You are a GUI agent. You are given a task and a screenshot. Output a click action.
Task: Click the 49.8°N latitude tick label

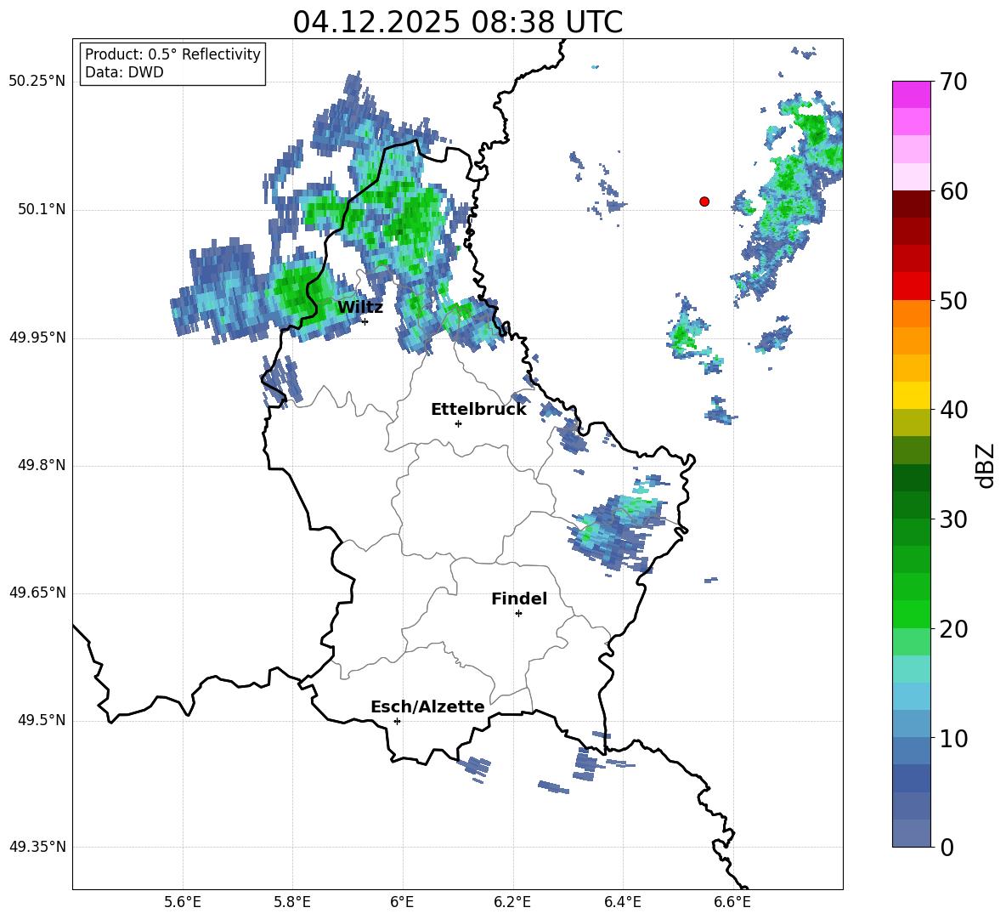click(42, 465)
